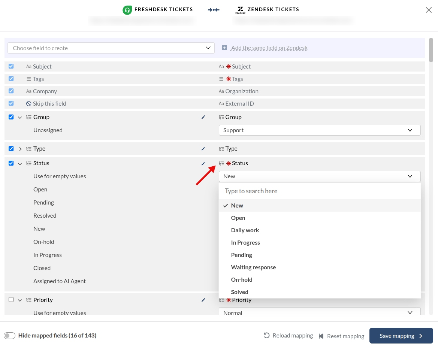Select New in status dropdown list
The width and height of the screenshot is (438, 348).
tap(320, 206)
